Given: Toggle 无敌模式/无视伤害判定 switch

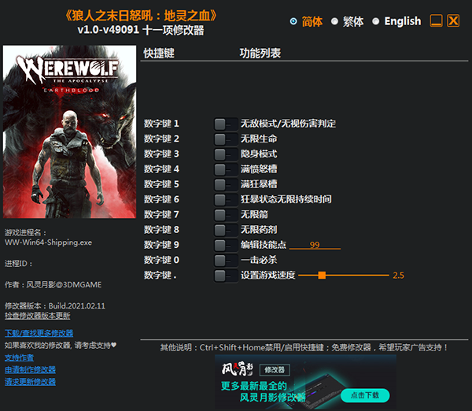Looking at the screenshot, I should 226,124.
